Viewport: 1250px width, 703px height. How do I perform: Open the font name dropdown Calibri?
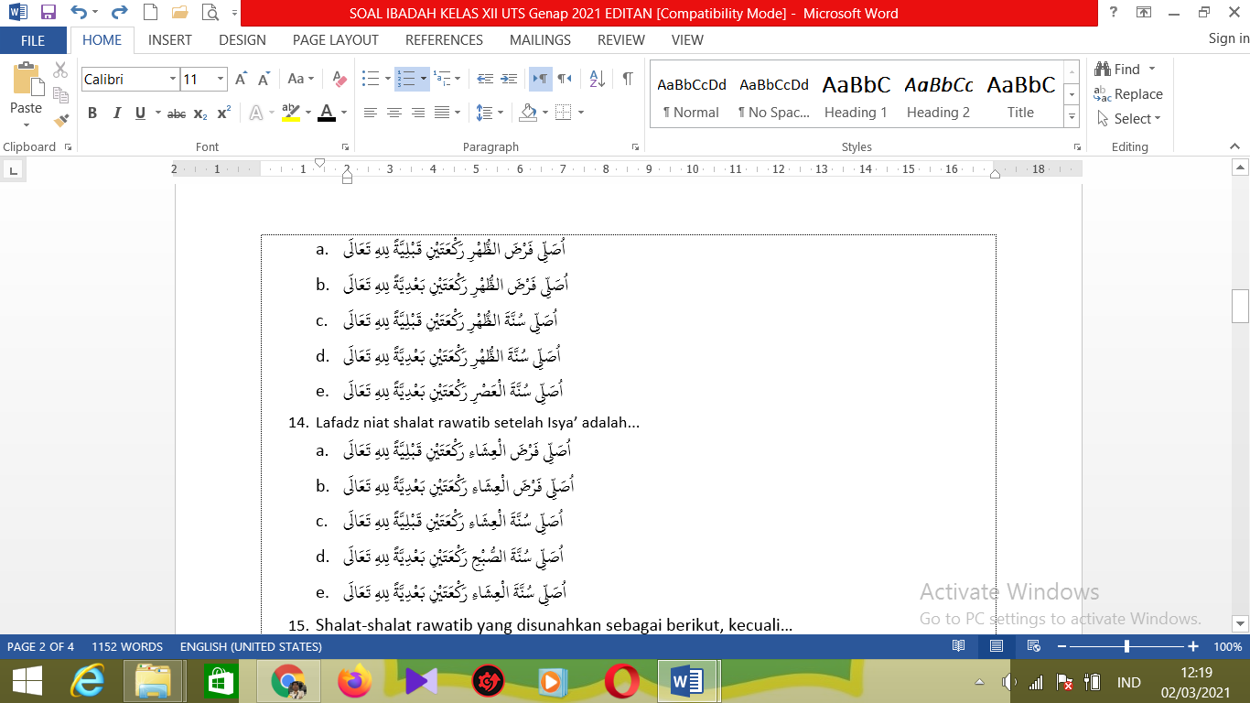tap(173, 80)
